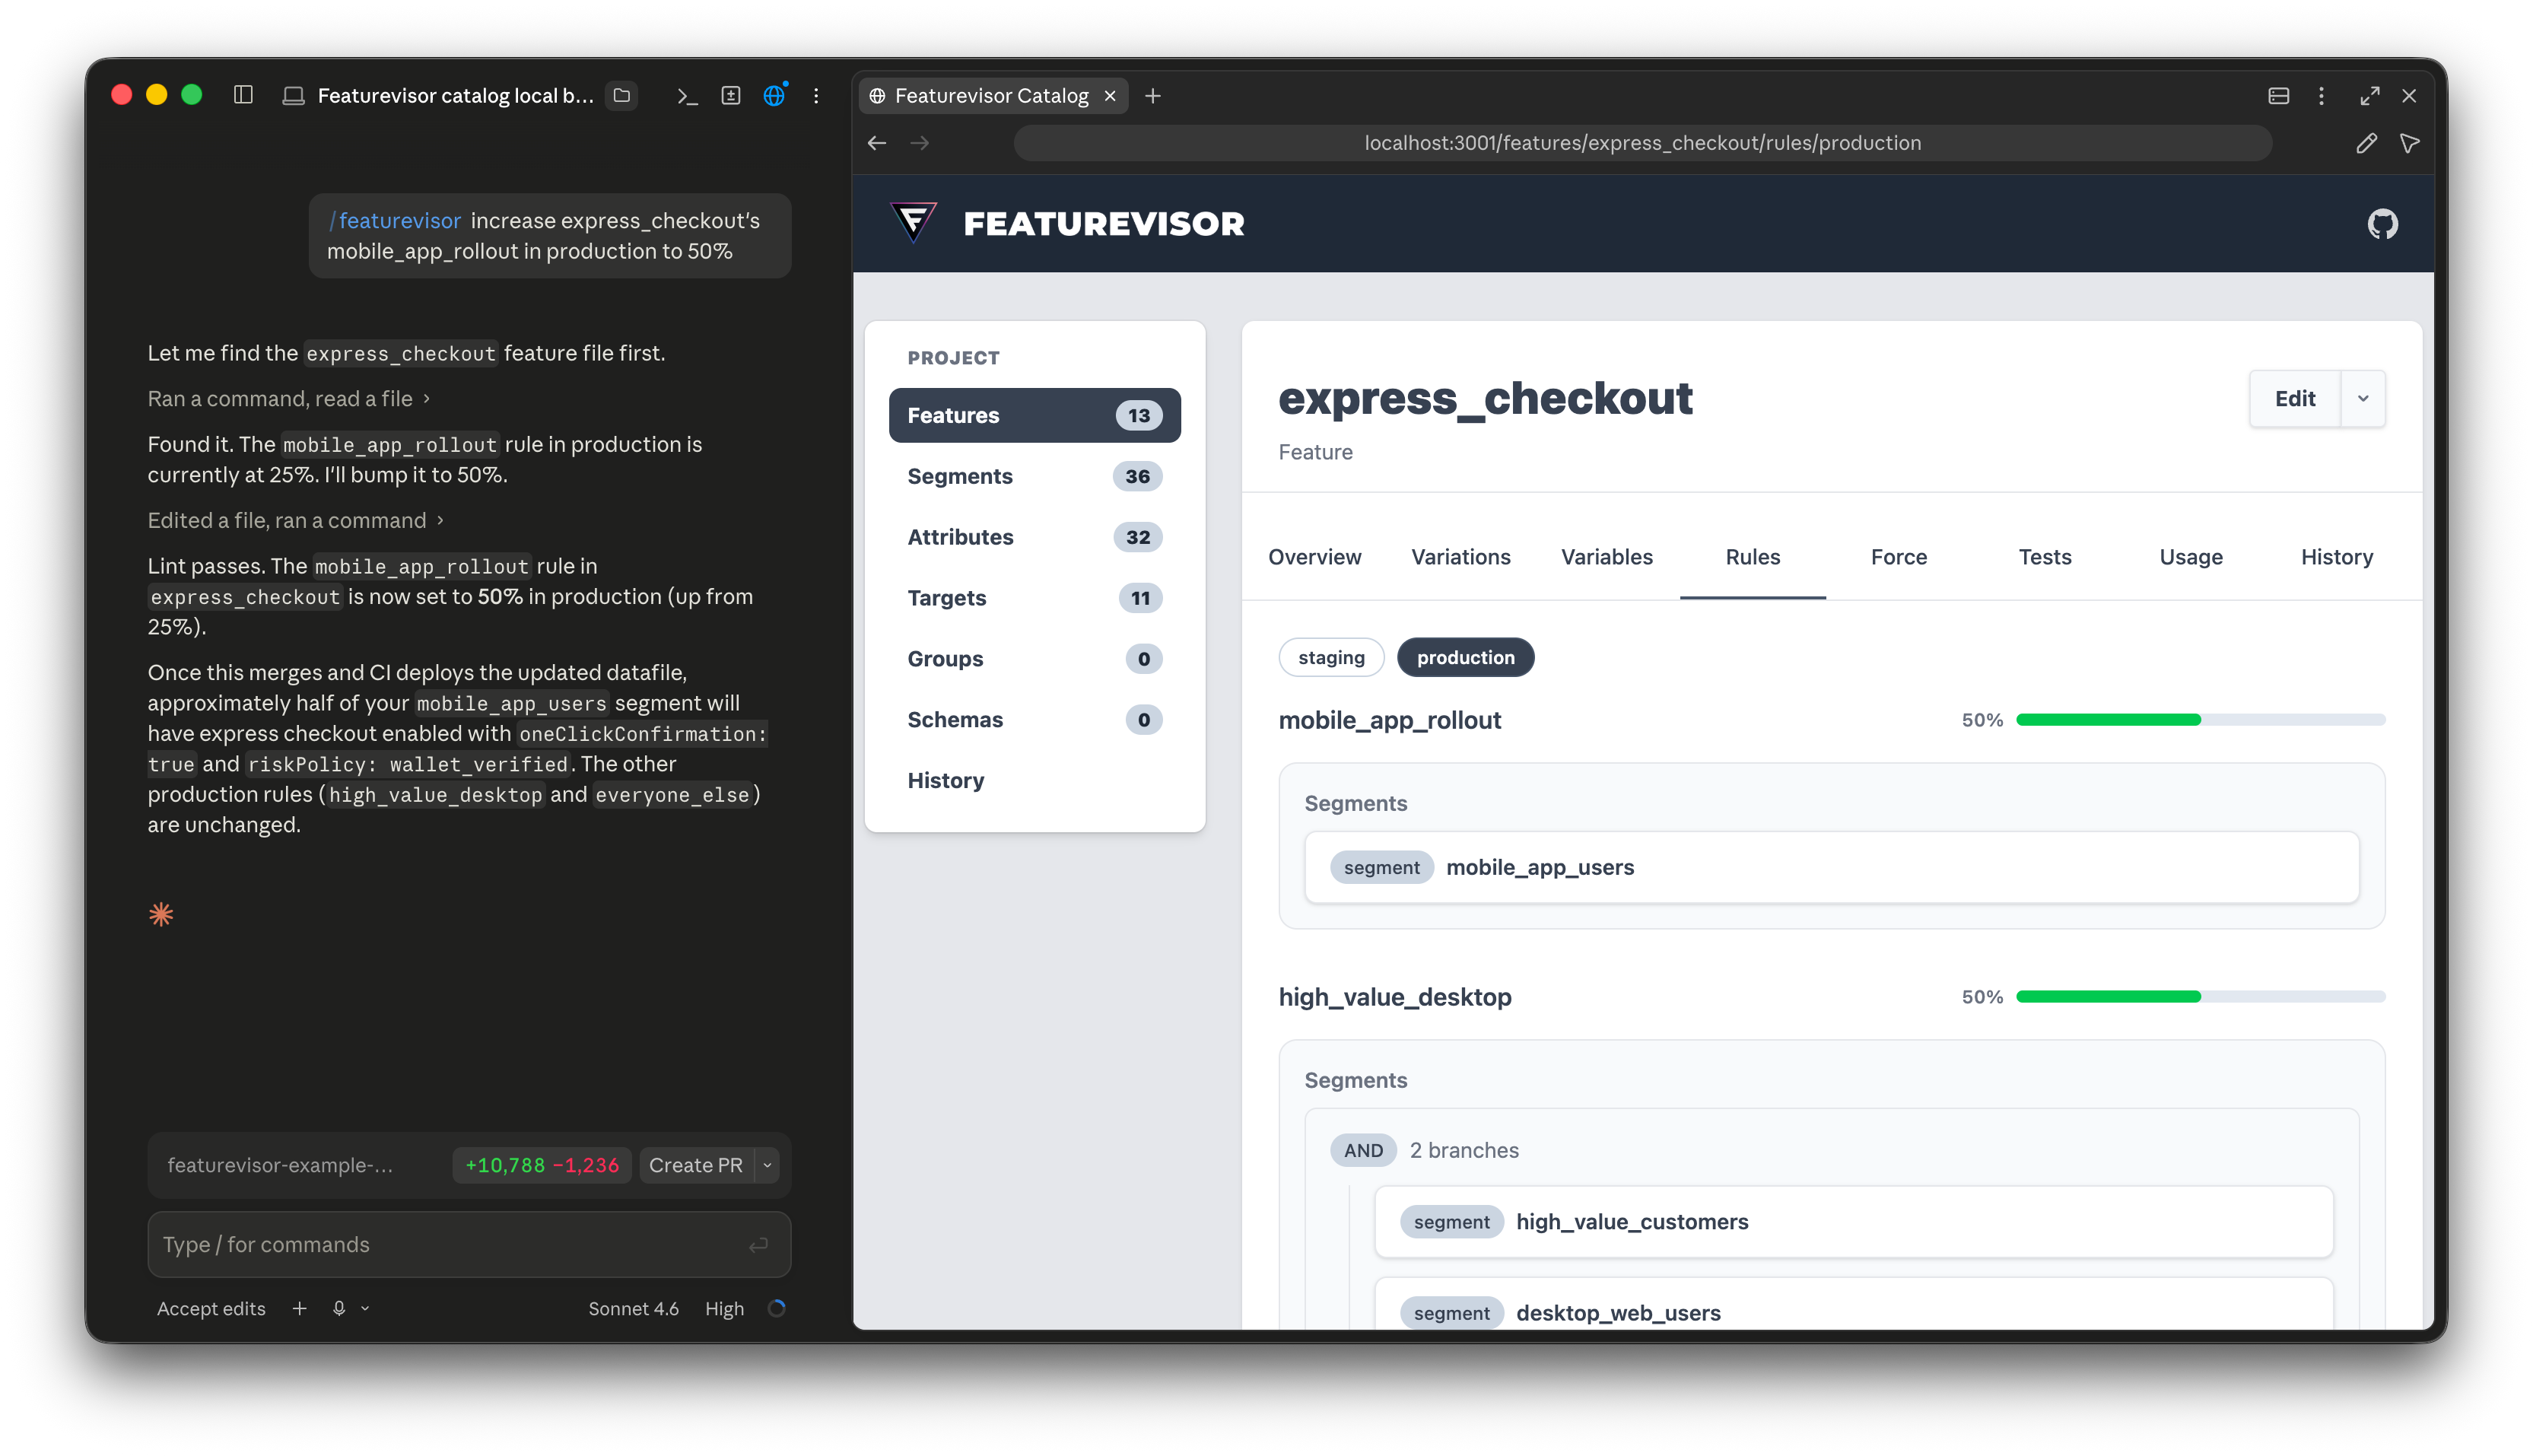Select the production environment pill
This screenshot has width=2533, height=1456.
[1464, 657]
